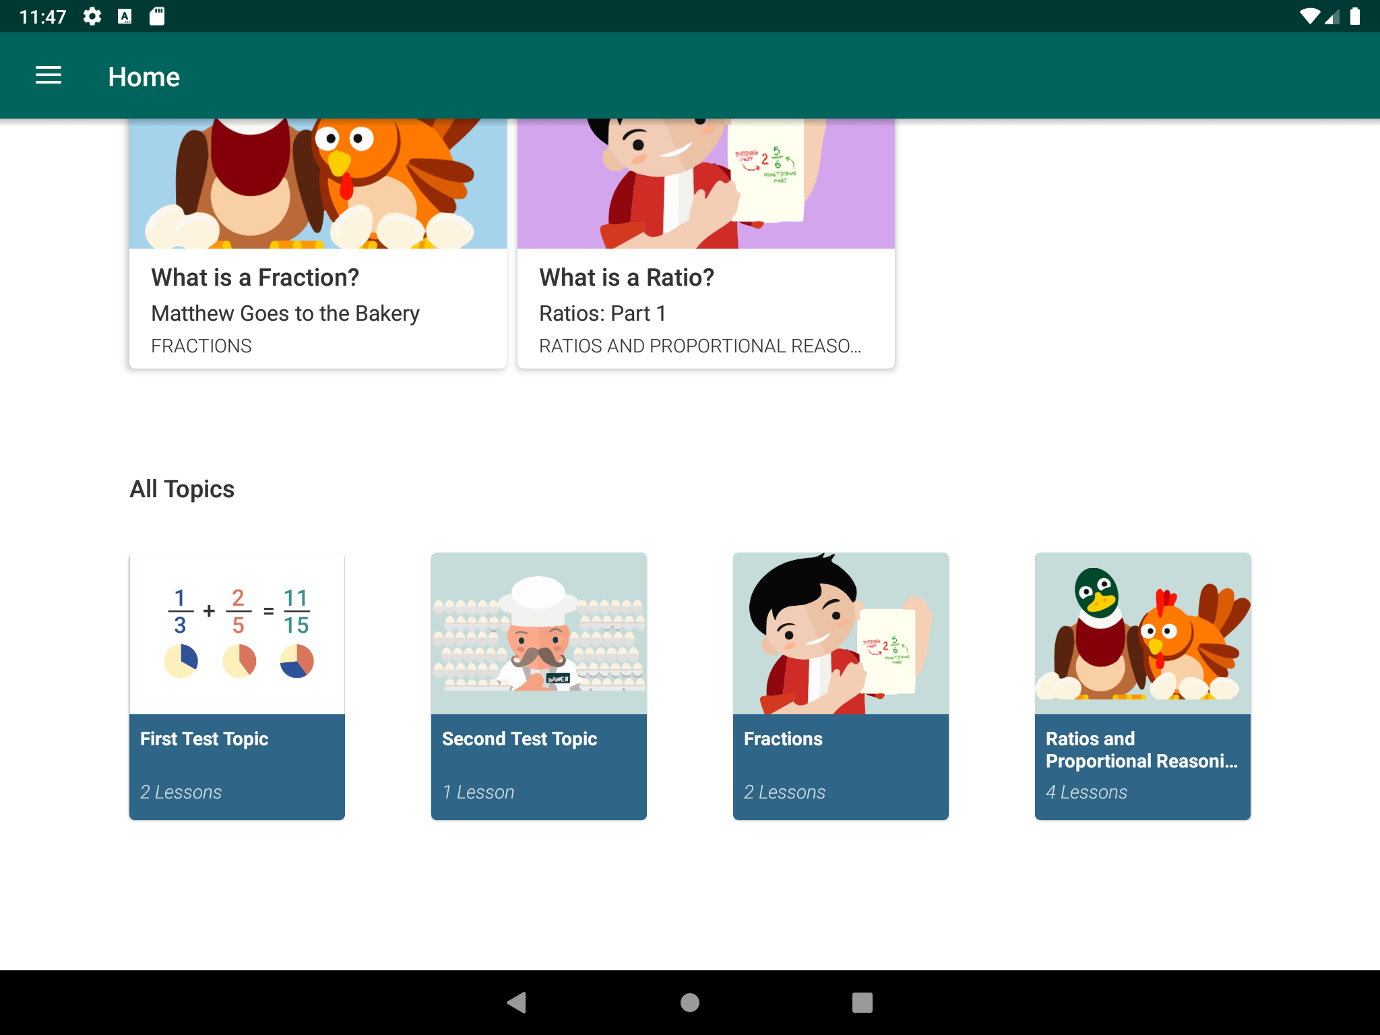Screen dimensions: 1380x1035
Task: Tap the Home toolbar title
Action: [144, 77]
